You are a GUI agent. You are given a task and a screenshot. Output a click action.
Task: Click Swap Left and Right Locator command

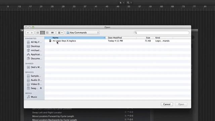click(x=47, y=113)
